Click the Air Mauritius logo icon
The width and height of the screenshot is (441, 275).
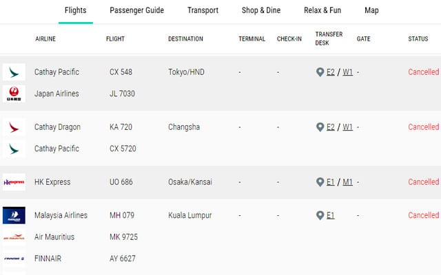14,237
